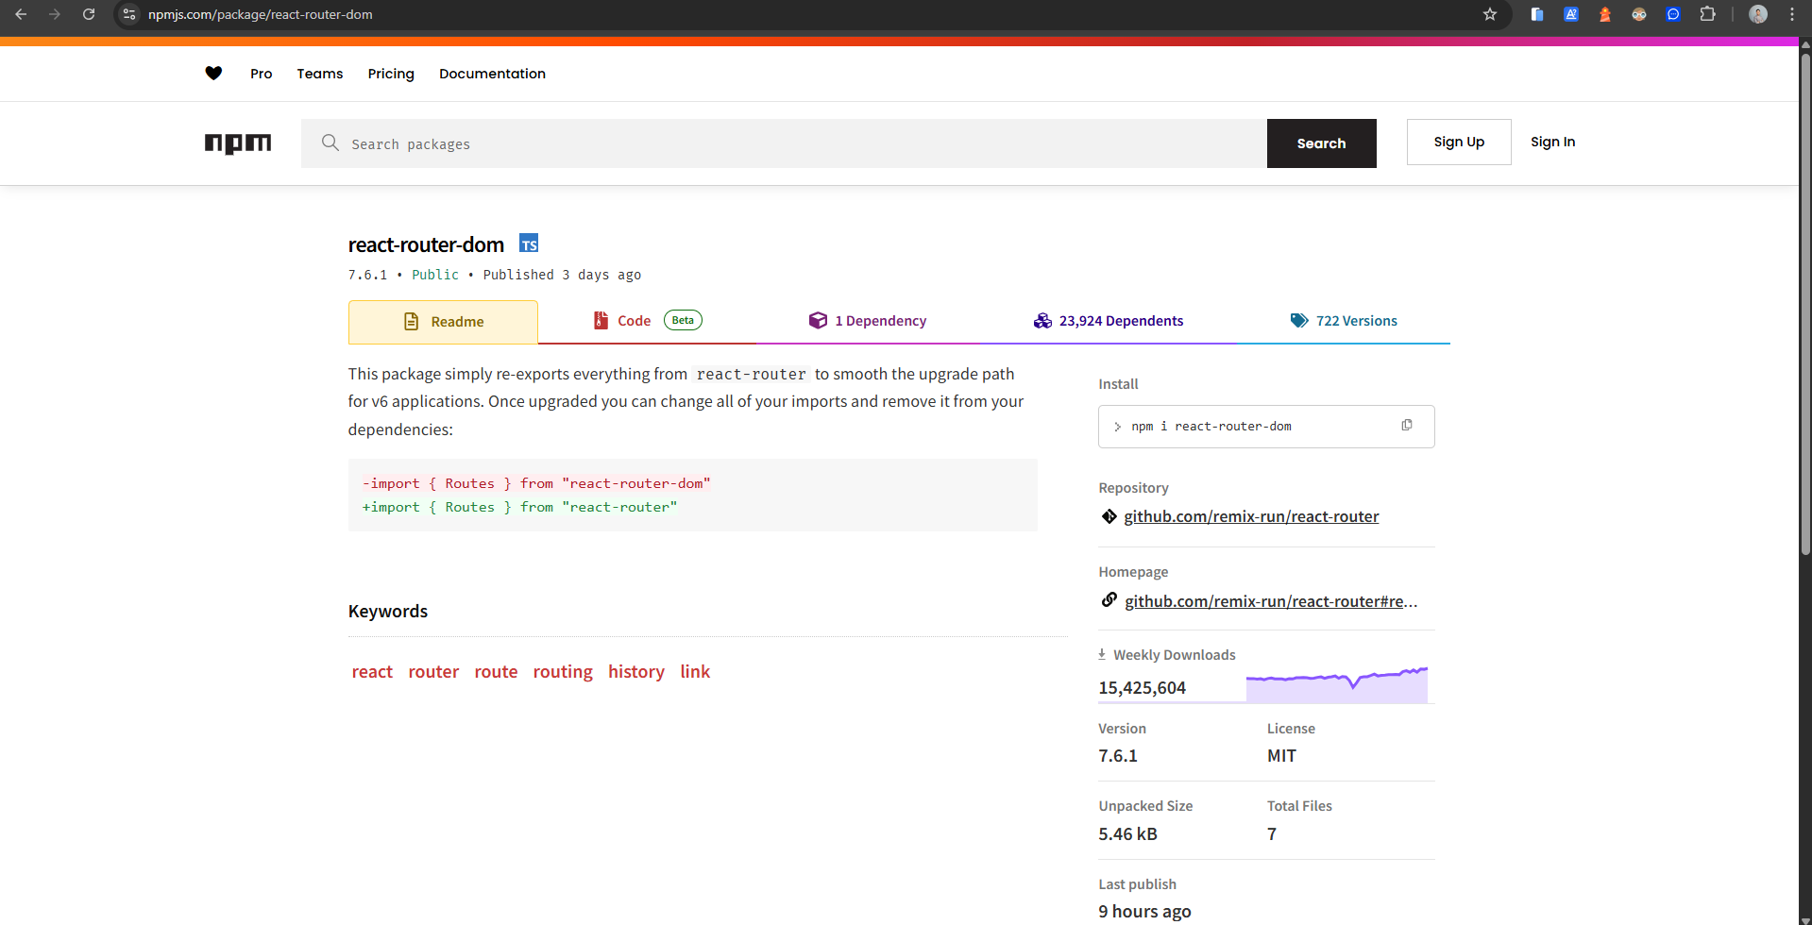Click the npm logo
This screenshot has width=1812, height=925.
point(238,143)
